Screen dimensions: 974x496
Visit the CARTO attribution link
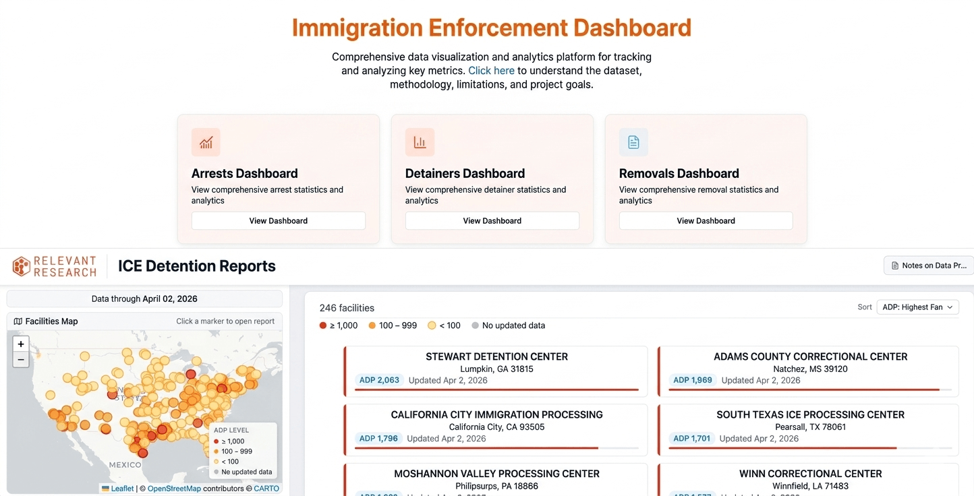pyautogui.click(x=266, y=489)
